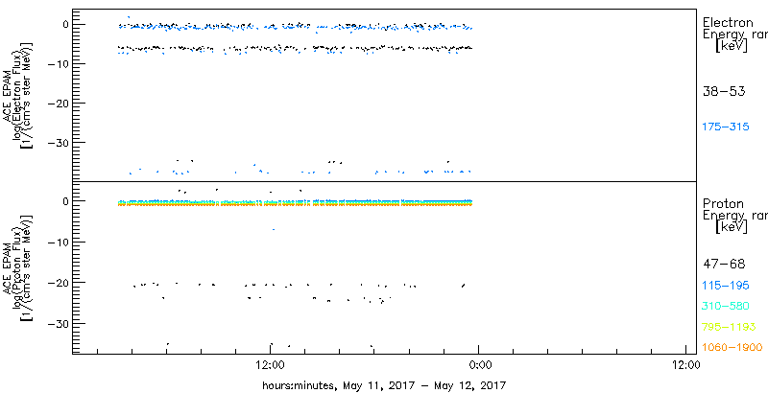The image size is (768, 393).
Task: Click the Proton Flux y-axis title
Action: [19, 267]
